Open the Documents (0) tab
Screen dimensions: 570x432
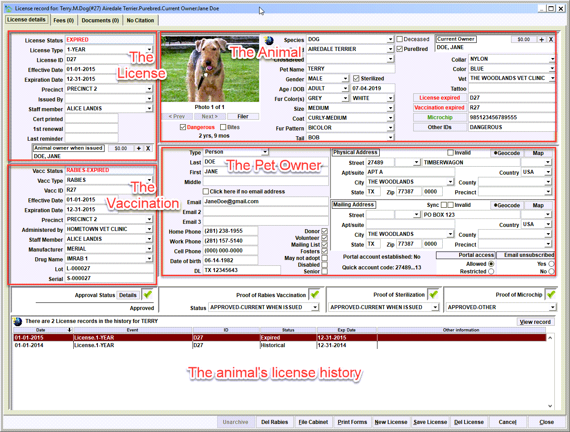pos(100,20)
